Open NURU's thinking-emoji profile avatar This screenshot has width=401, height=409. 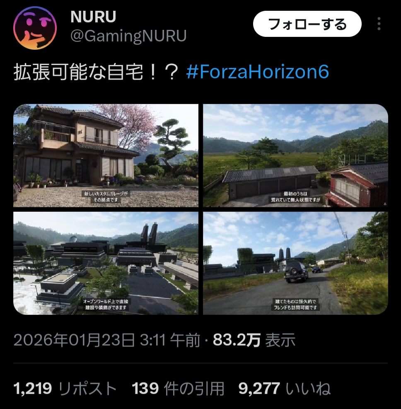[35, 28]
